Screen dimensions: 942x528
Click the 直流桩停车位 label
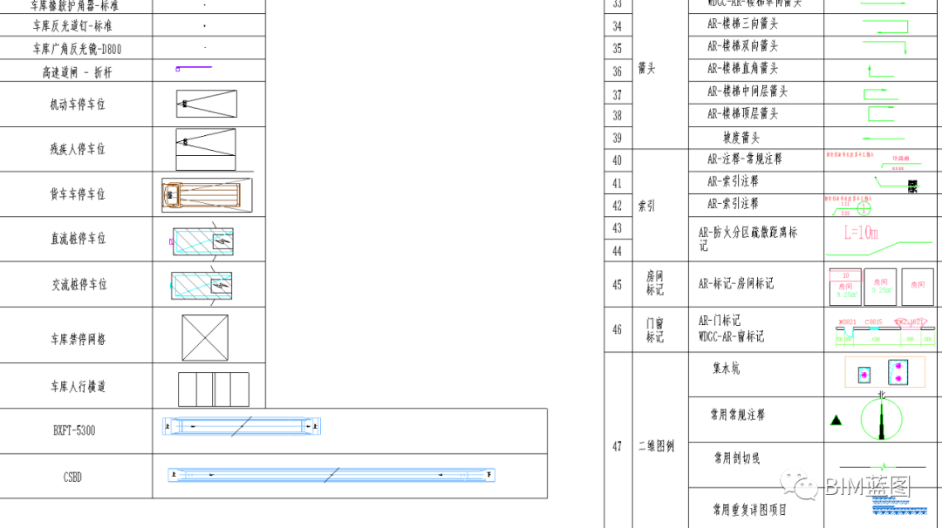78,238
